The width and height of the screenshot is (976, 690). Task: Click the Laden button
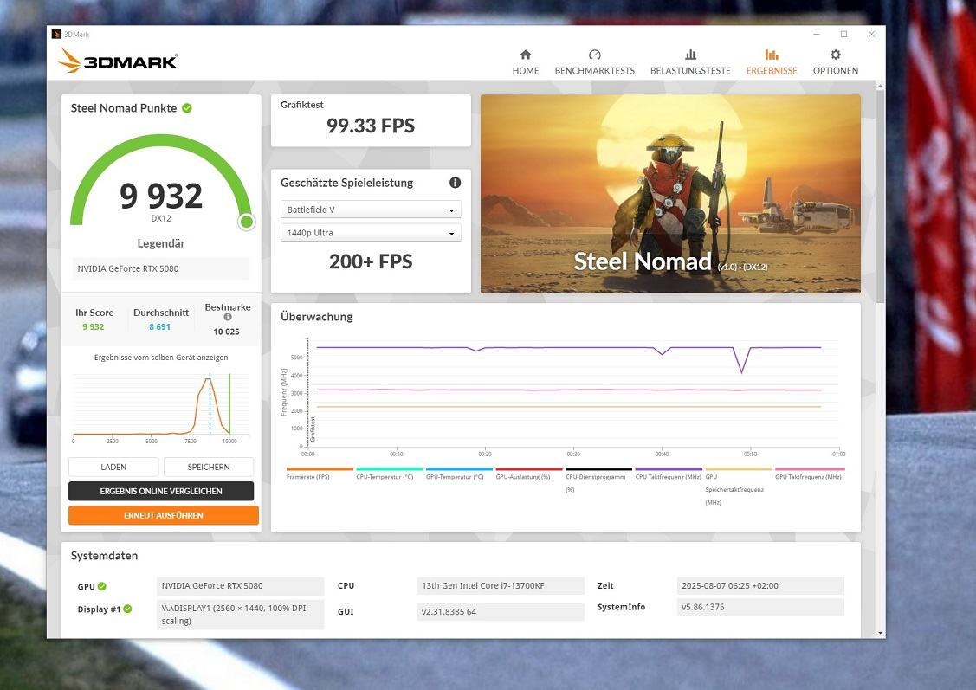[113, 467]
